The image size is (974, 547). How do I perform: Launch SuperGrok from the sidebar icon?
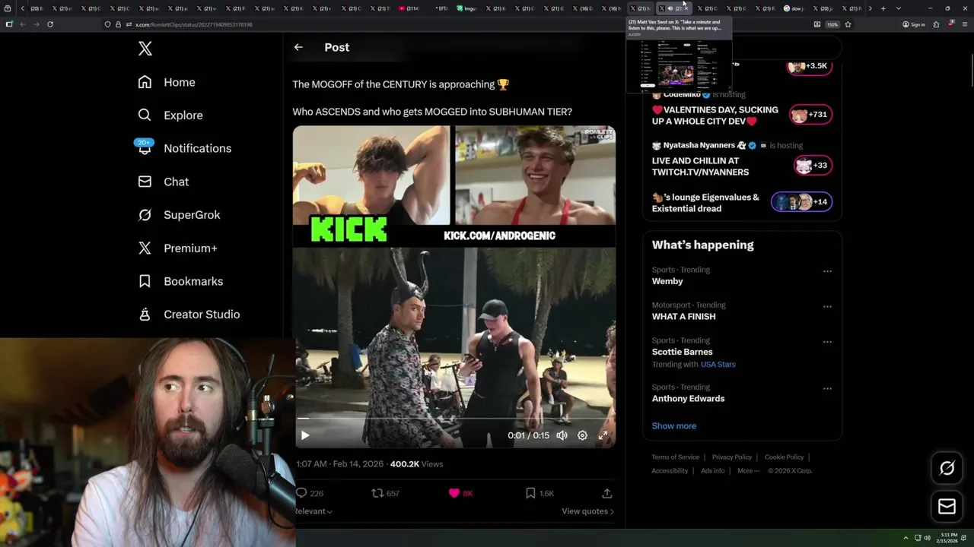145,215
